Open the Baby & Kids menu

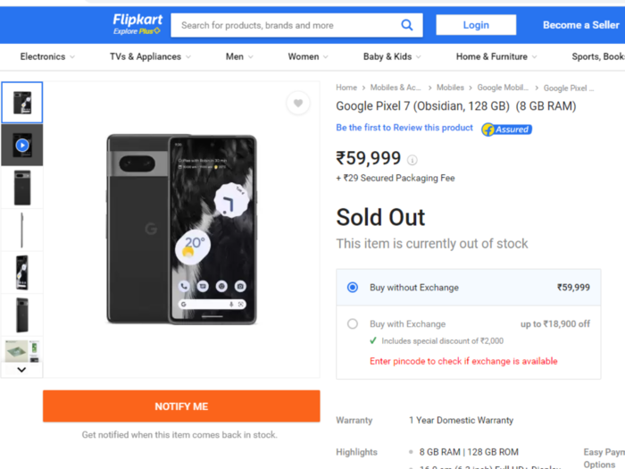[x=392, y=56]
